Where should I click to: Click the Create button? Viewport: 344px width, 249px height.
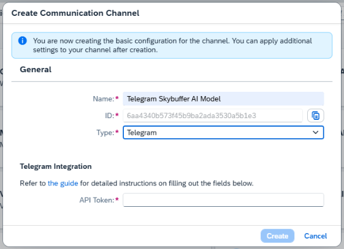click(x=277, y=236)
